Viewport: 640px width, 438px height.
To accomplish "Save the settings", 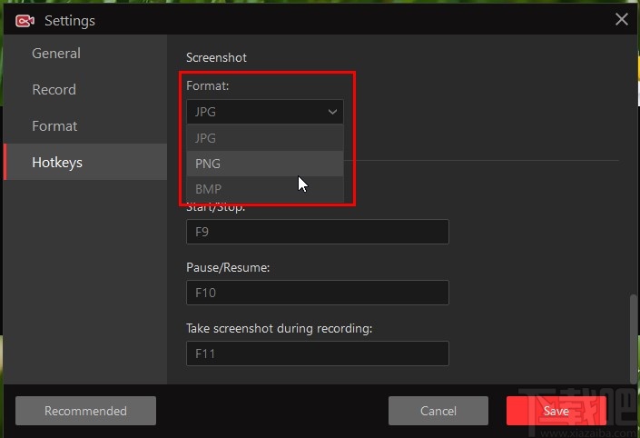I will click(556, 411).
